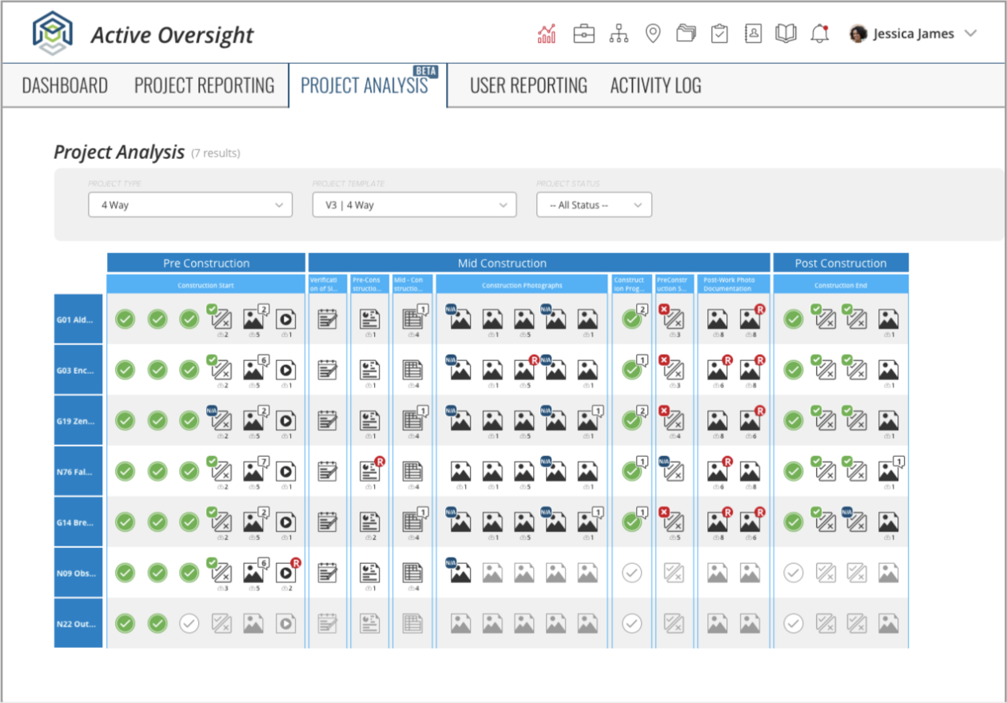1007x703 pixels.
Task: Open the notifications bell icon
Action: click(x=819, y=34)
